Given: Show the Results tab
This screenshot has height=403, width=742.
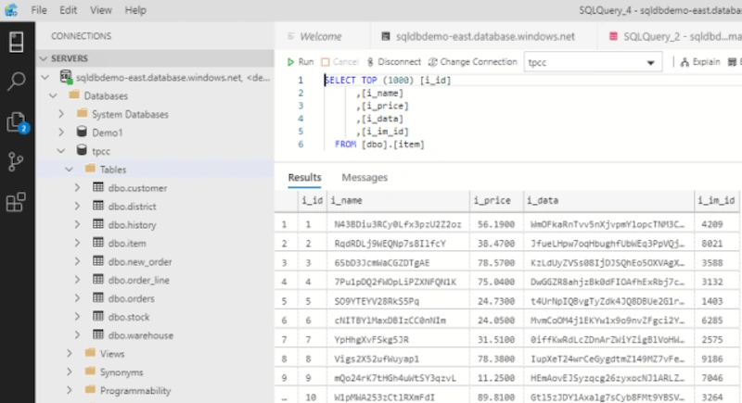Looking at the screenshot, I should (305, 177).
